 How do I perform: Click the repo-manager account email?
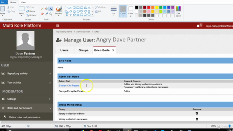pos(220,26)
